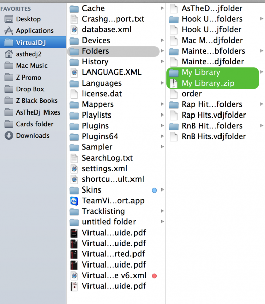Click the Cache folder icon
This screenshot has width=265, height=304.
click(74, 8)
